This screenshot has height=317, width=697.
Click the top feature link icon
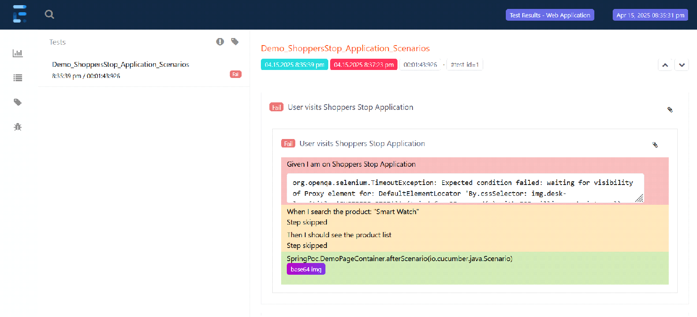(670, 109)
